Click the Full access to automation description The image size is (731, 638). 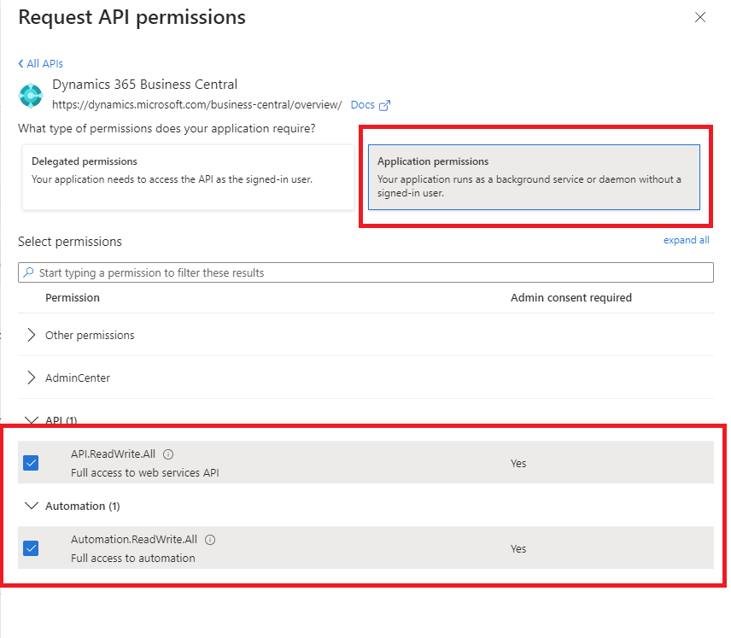(x=133, y=559)
